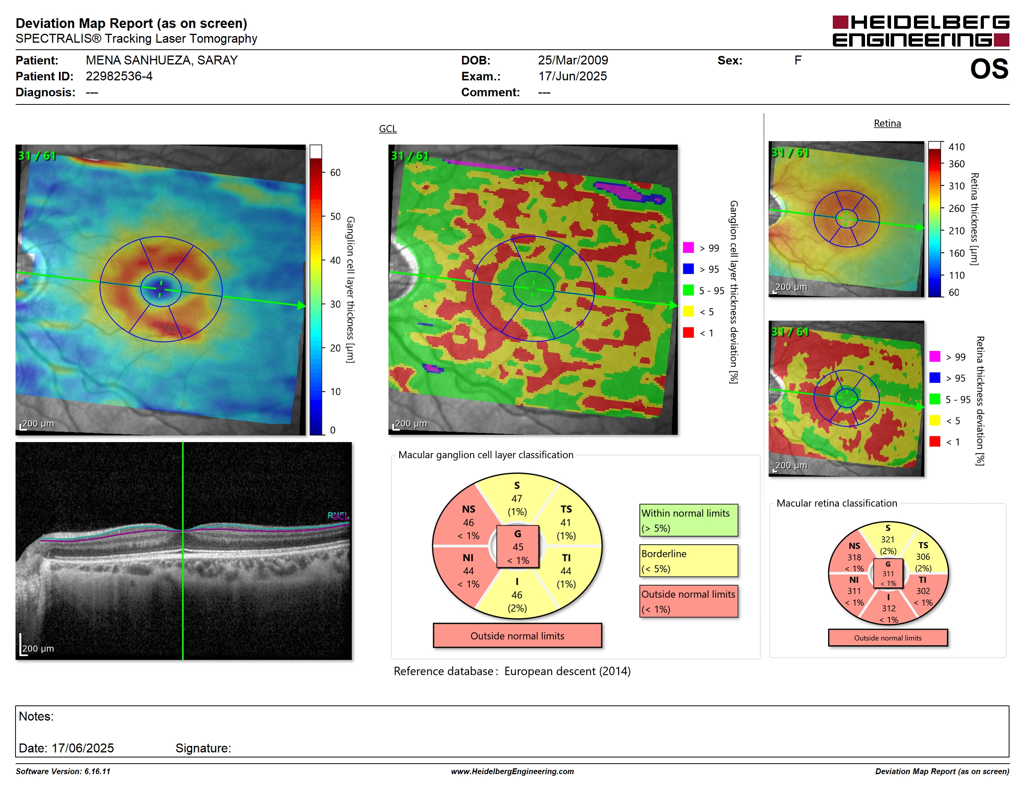Screen dimensions: 1025x792
Task: Click the yellow < 5 retina legend swatch
Action: 935,420
